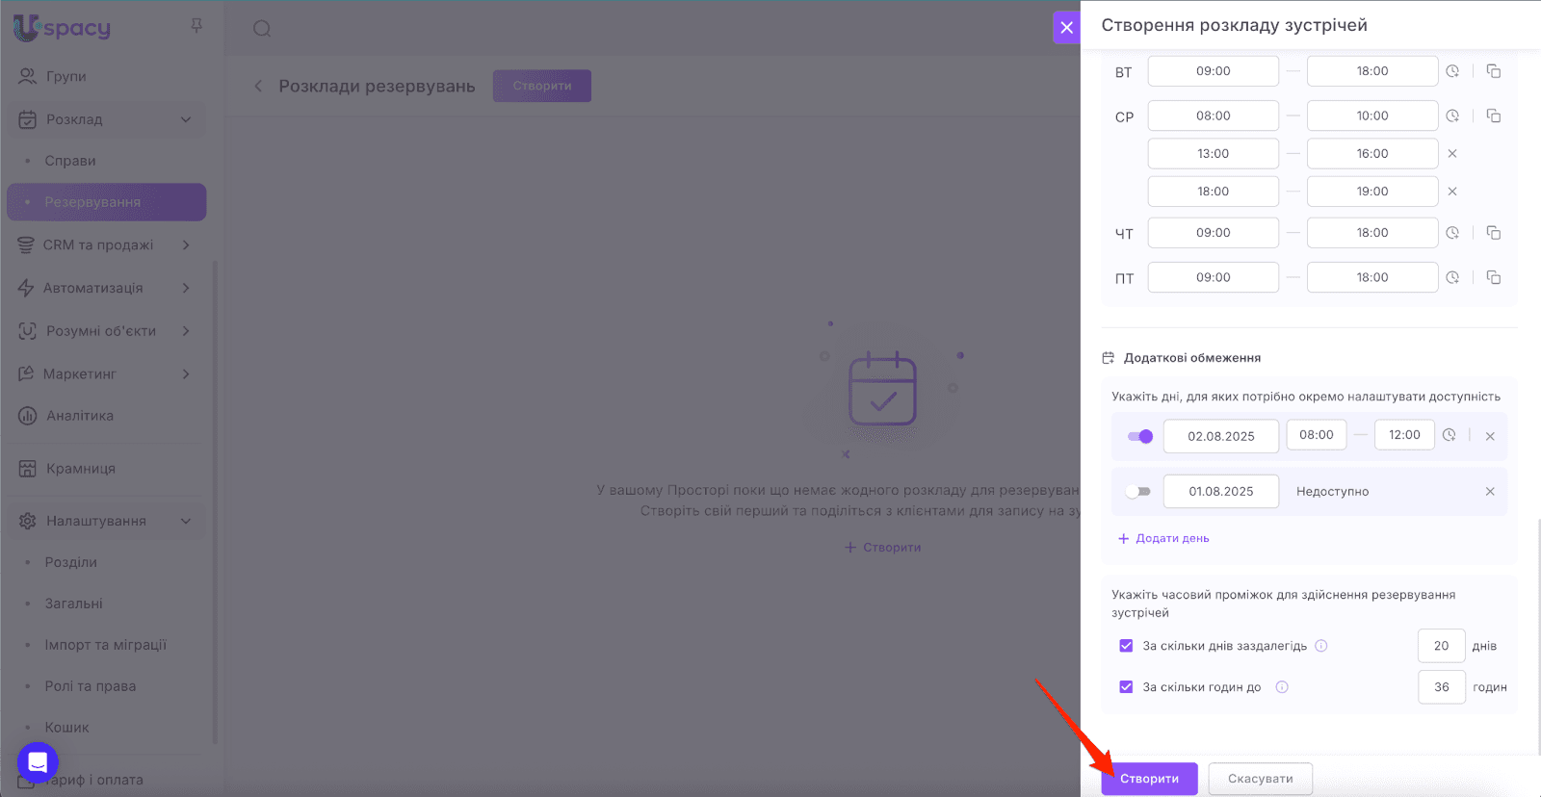This screenshot has width=1541, height=797.
Task: Click Скасувати to cancel schedule creation
Action: coord(1261,779)
